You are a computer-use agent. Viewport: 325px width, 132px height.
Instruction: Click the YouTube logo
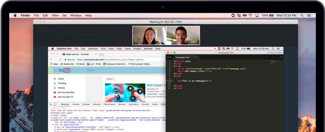(x=64, y=70)
